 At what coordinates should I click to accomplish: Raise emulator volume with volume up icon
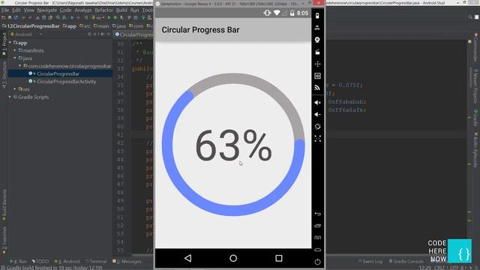click(317, 103)
